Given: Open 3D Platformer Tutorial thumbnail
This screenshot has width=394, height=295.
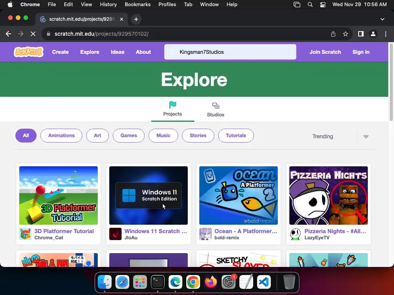Looking at the screenshot, I should click(x=58, y=196).
